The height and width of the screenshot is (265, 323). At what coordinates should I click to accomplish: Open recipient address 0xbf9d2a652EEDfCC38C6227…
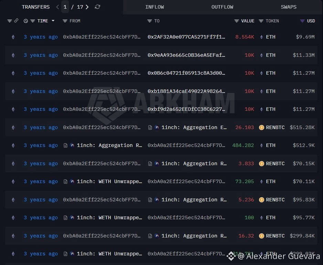coord(186,109)
